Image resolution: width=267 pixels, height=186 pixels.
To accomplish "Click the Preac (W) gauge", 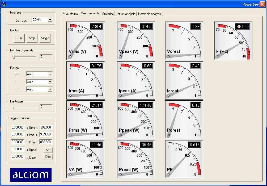I will tap(136, 159).
